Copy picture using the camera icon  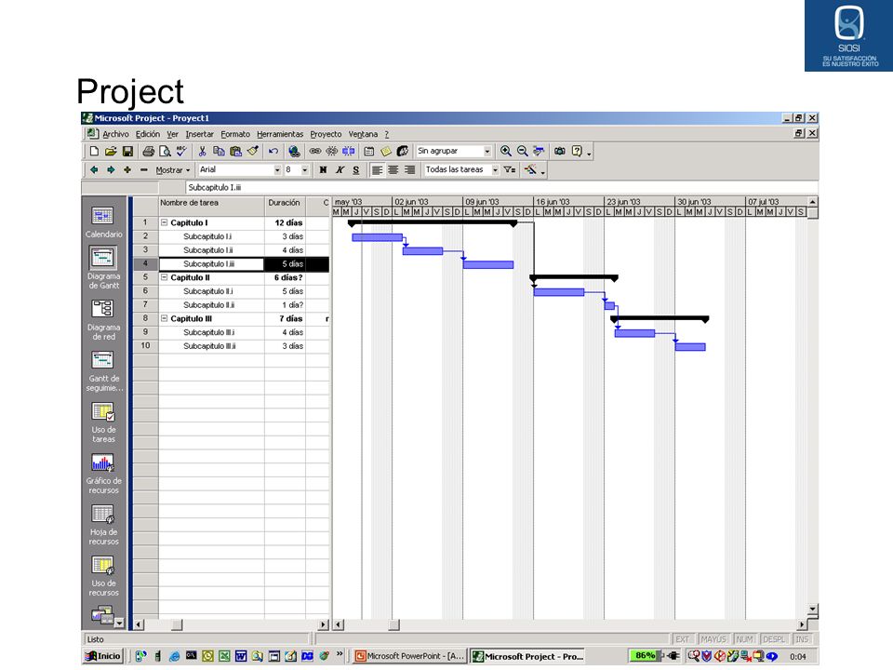click(x=560, y=151)
